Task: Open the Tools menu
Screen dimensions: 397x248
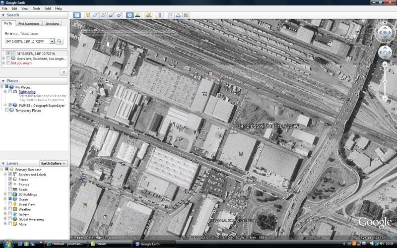Action: coord(37,8)
